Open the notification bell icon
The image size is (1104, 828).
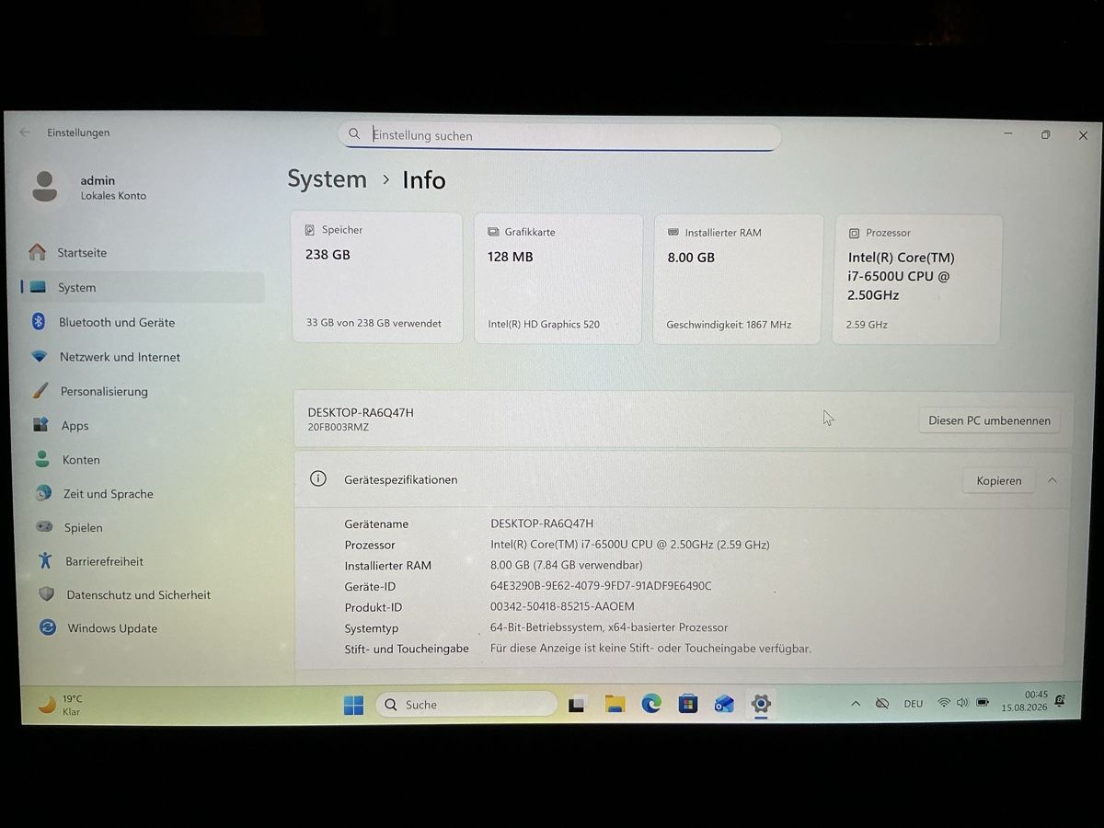tap(1060, 701)
